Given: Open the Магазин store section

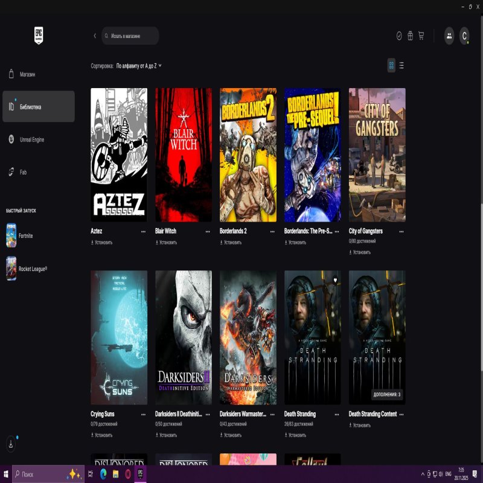Looking at the screenshot, I should [28, 74].
